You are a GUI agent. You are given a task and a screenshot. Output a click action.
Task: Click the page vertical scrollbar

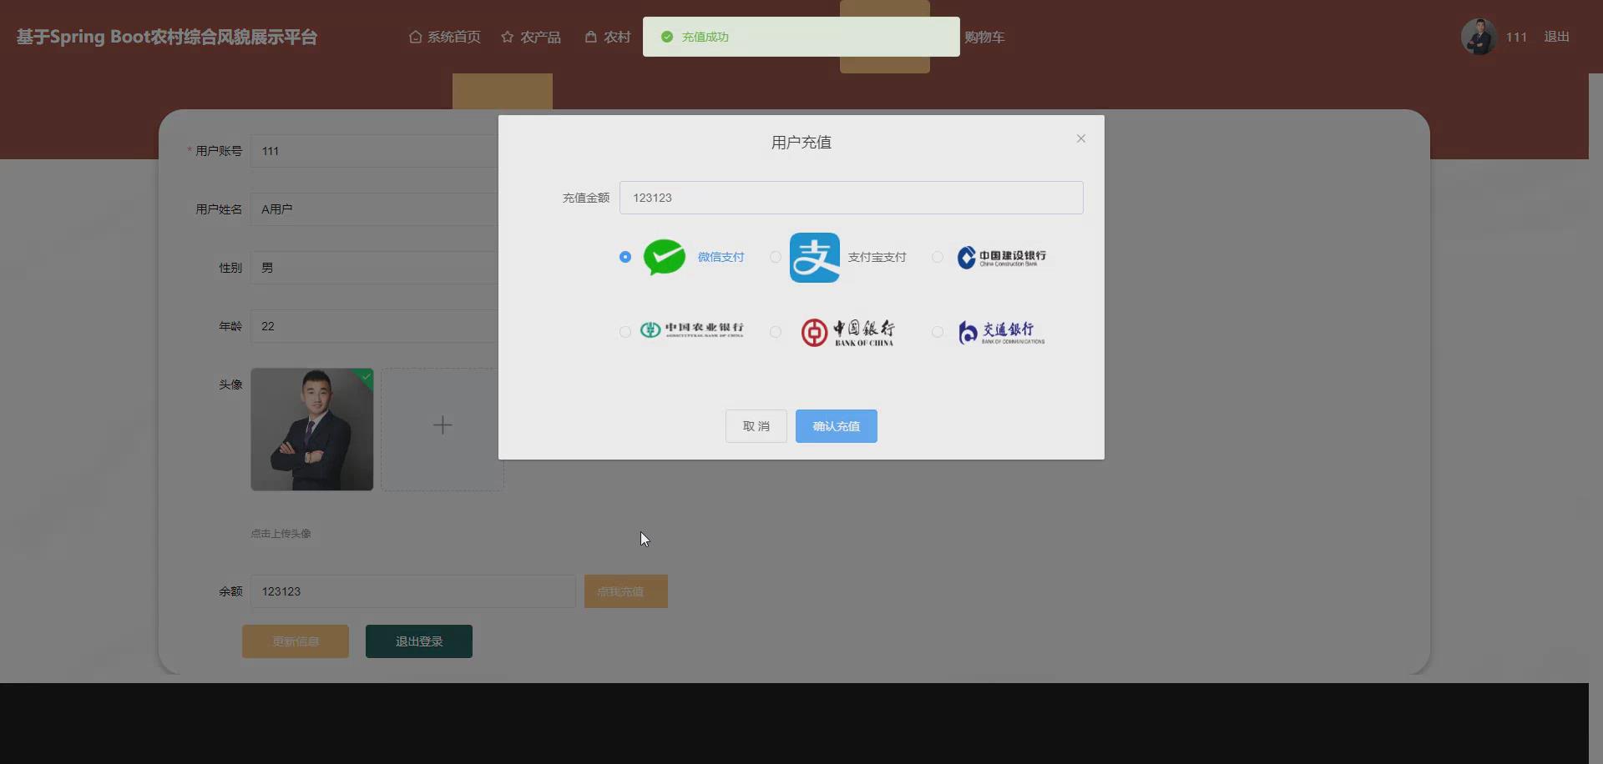[x=1595, y=419]
